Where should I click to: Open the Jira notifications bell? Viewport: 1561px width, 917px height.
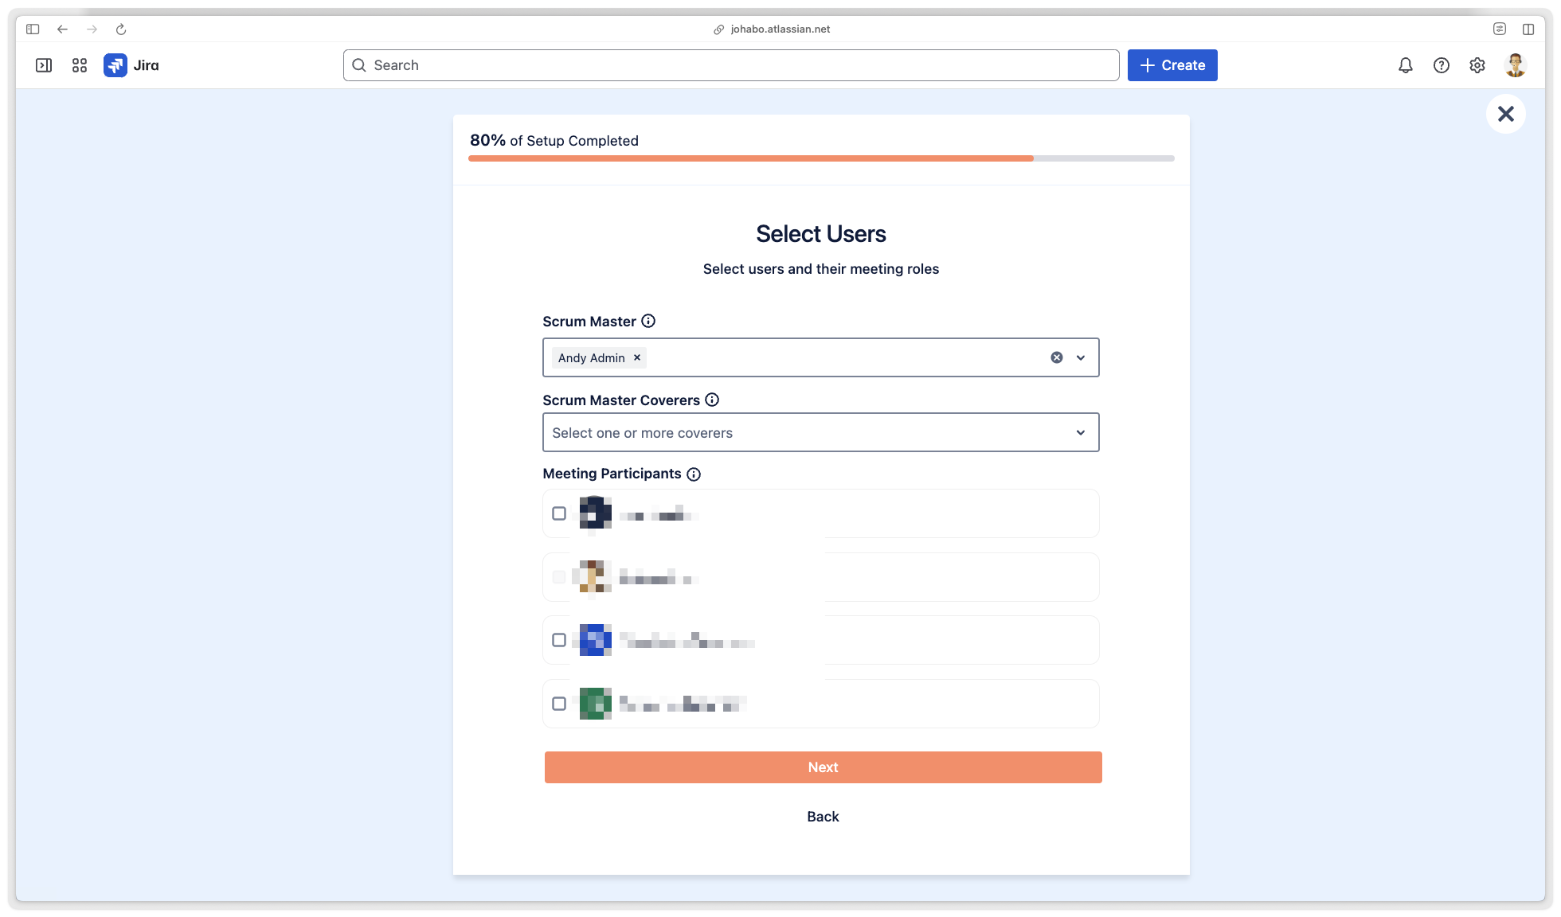click(x=1406, y=65)
